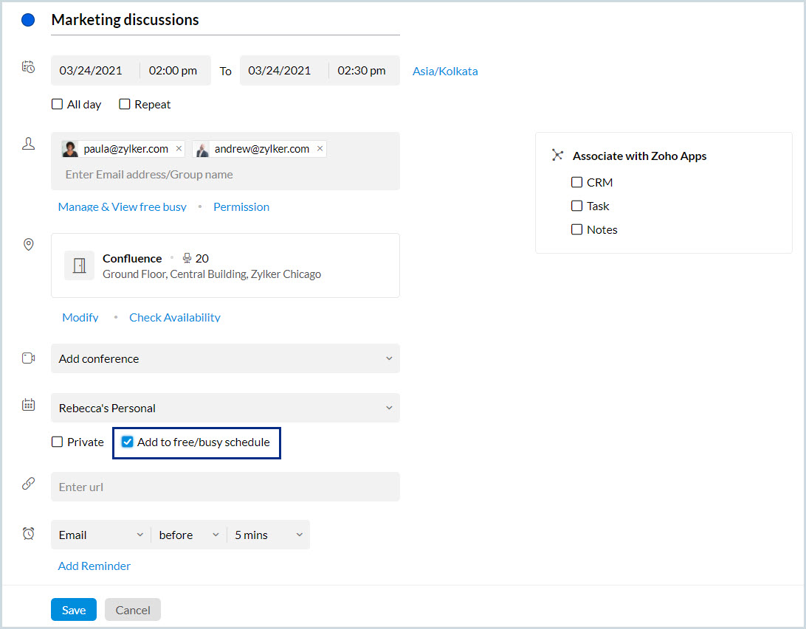The image size is (806, 629).
Task: Open the Email reminder type dropdown
Action: 100,535
